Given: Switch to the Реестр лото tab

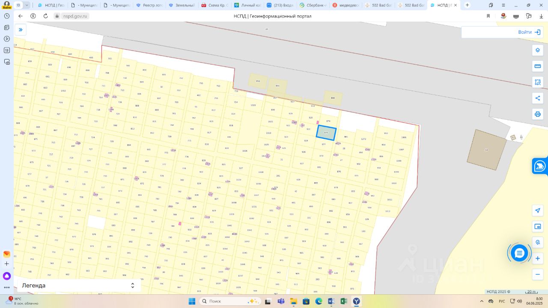Looking at the screenshot, I should (149, 5).
